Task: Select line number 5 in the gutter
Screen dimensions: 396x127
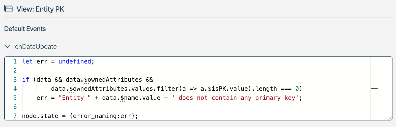Action: pos(15,98)
